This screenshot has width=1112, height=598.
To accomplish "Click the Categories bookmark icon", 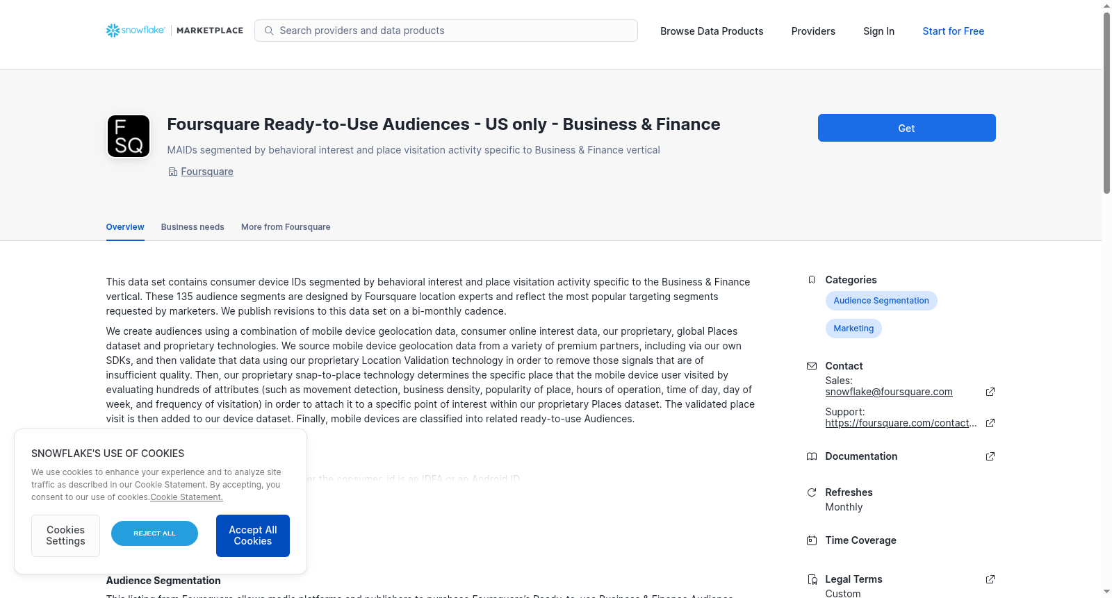I will click(812, 280).
